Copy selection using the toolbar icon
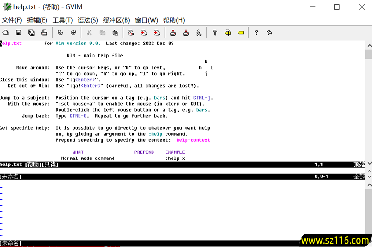This screenshot has height=247, width=372. click(x=102, y=32)
